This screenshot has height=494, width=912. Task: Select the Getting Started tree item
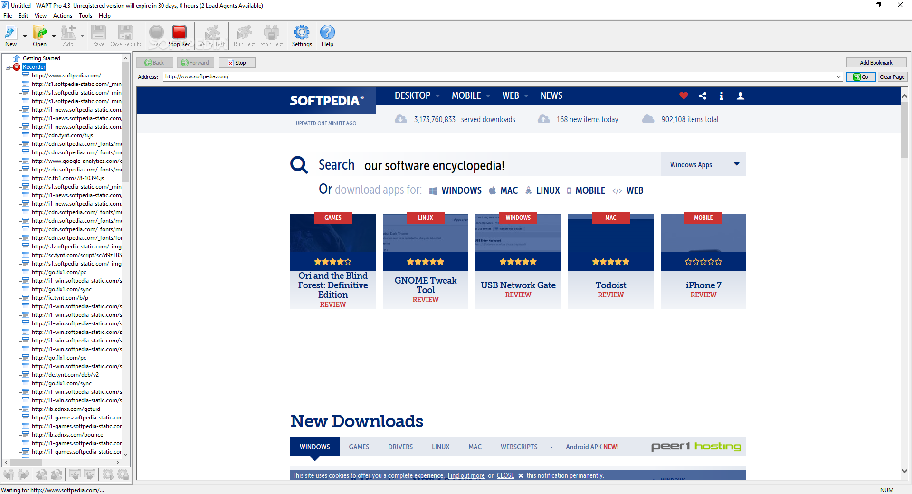tap(41, 58)
